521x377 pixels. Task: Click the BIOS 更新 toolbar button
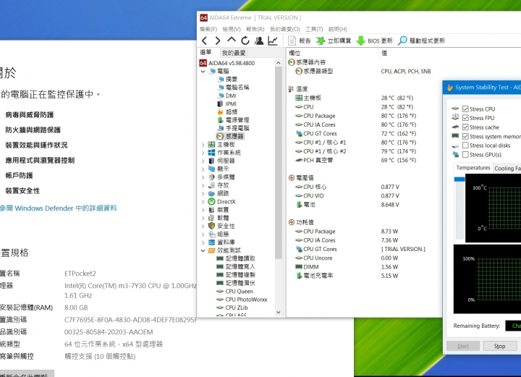coord(375,41)
